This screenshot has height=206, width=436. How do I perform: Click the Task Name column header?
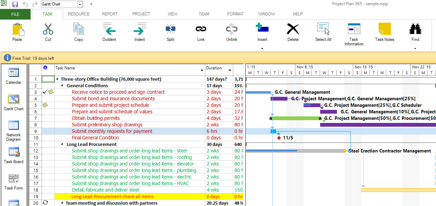pos(130,70)
